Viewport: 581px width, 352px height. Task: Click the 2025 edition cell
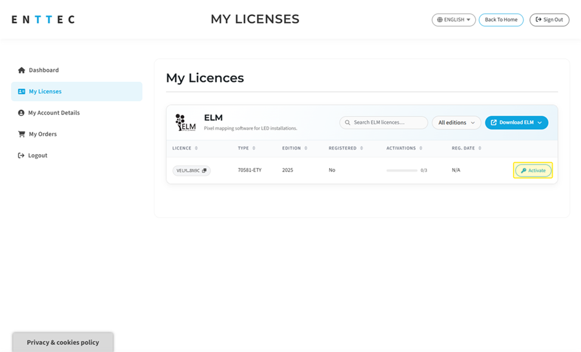(x=287, y=170)
